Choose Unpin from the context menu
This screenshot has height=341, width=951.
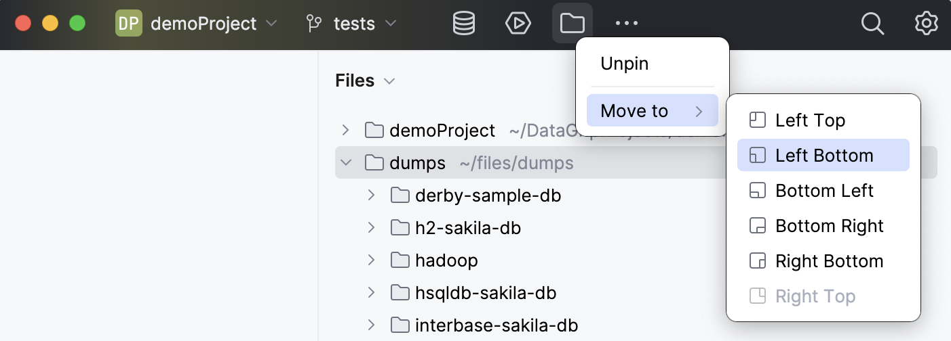pyautogui.click(x=625, y=64)
